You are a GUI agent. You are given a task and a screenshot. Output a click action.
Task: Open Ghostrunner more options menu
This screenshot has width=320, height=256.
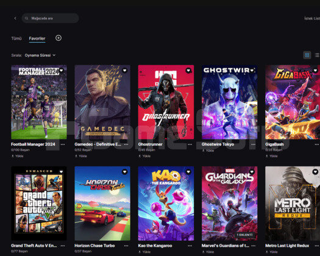tap(190, 144)
